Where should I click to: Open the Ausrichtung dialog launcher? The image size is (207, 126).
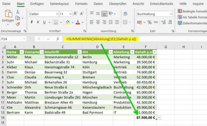(132, 31)
